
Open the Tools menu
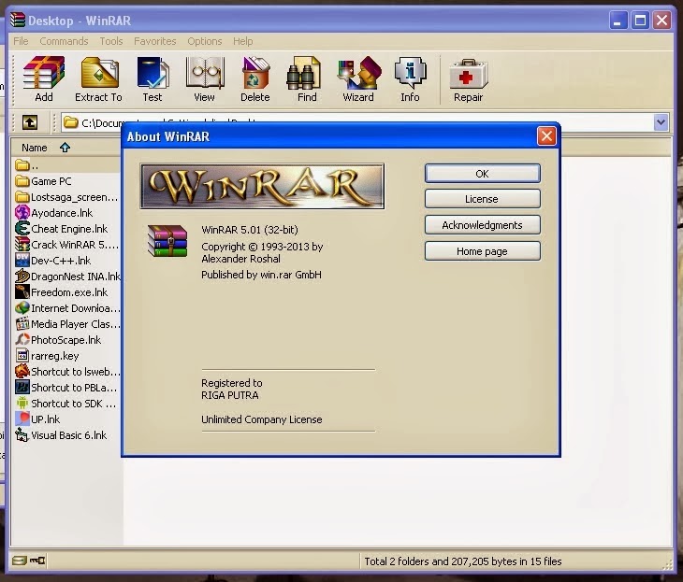click(x=111, y=41)
